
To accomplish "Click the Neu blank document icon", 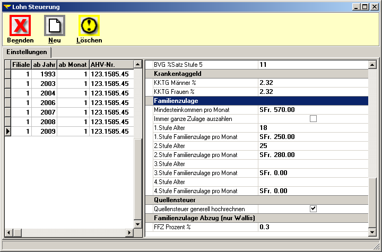I will (x=54, y=25).
